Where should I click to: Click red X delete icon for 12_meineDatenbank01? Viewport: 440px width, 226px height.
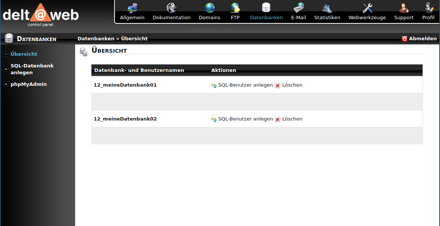278,86
